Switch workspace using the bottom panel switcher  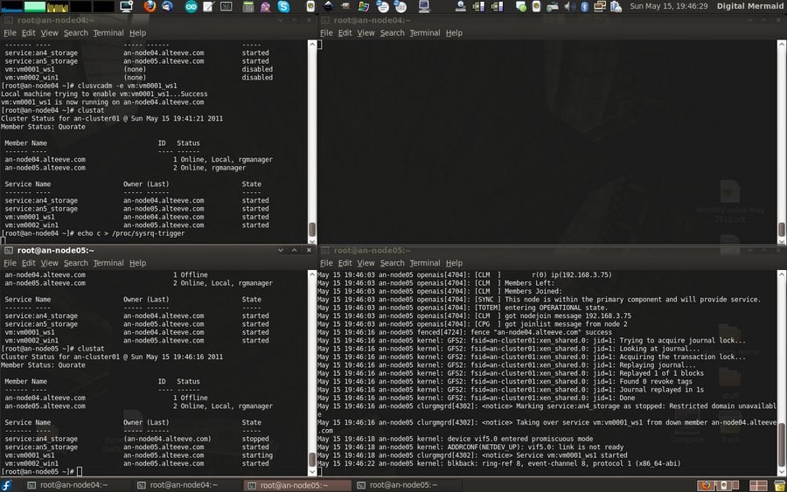pyautogui.click(x=758, y=485)
